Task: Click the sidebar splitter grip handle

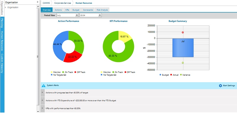Action: tap(38, 56)
